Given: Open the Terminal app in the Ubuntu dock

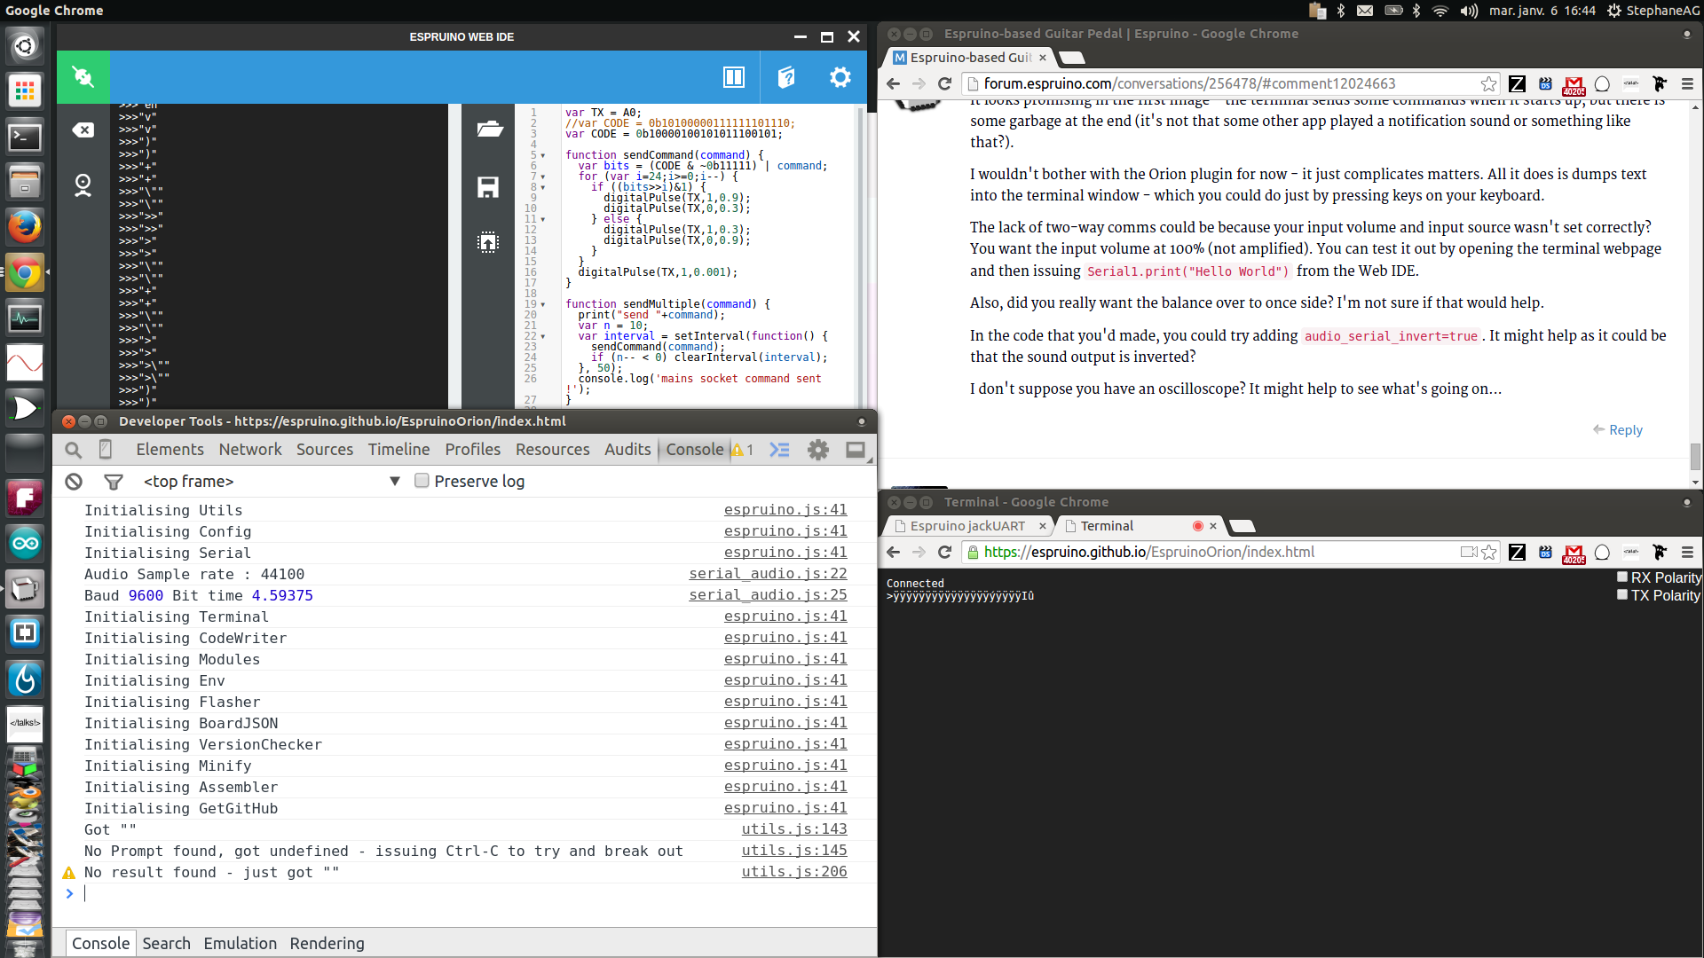Looking at the screenshot, I should [x=25, y=137].
